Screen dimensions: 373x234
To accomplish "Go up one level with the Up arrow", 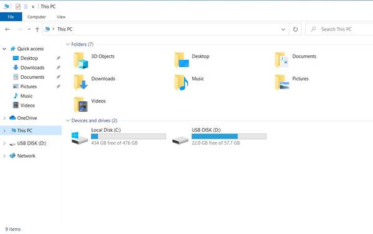I will (37, 29).
